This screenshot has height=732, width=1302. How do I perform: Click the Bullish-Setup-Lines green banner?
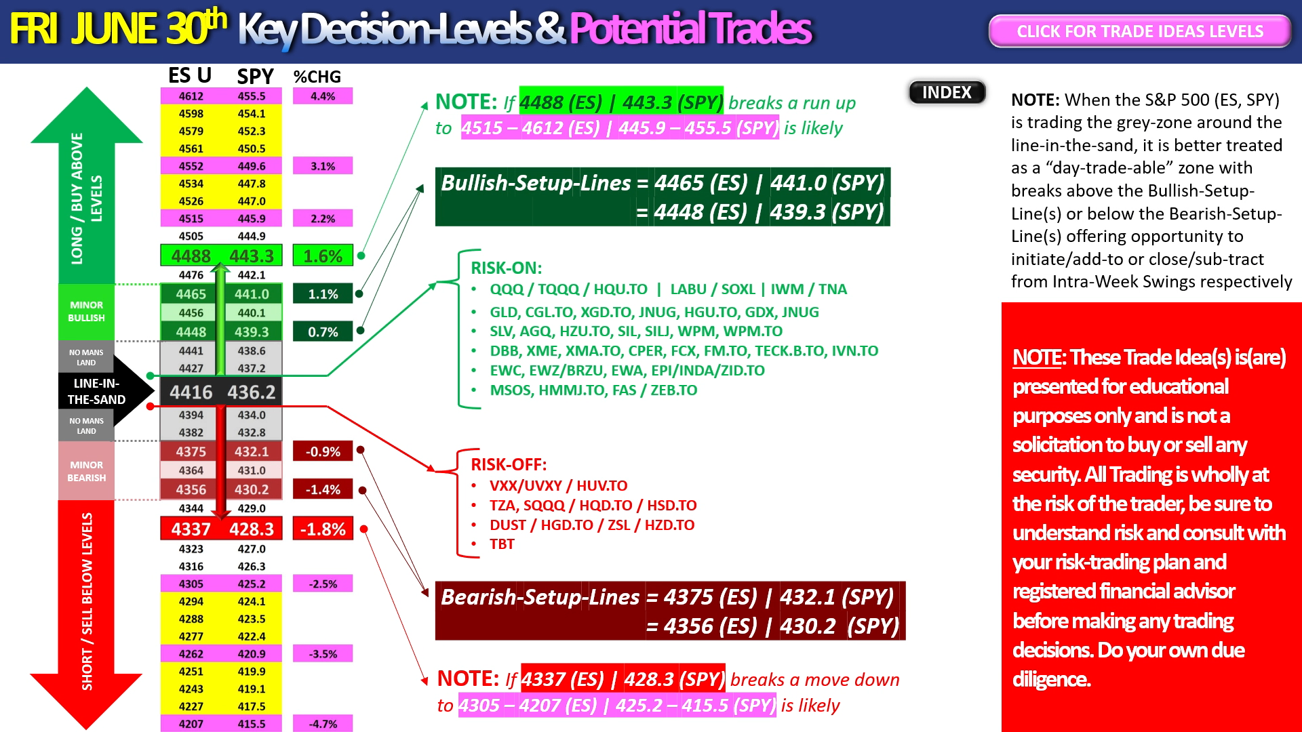click(662, 197)
